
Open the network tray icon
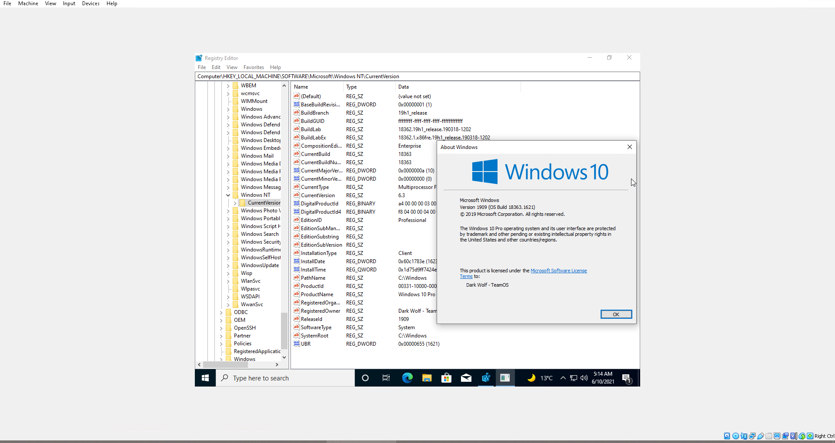(574, 378)
